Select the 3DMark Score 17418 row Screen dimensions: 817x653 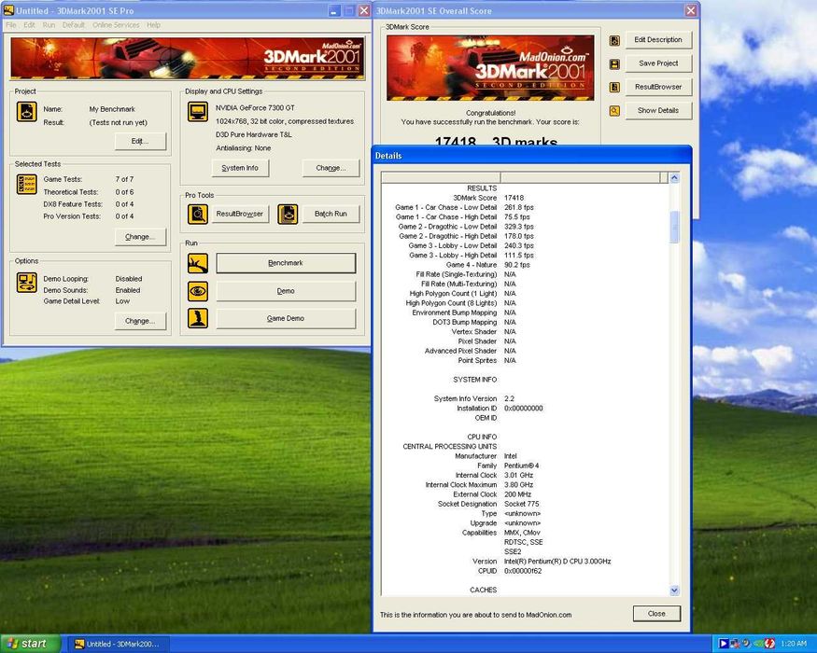pos(525,198)
